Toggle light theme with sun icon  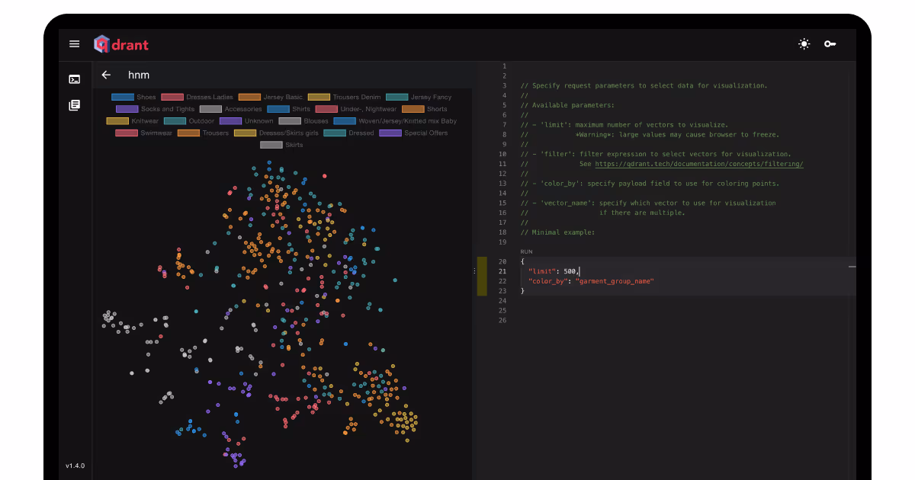(804, 44)
